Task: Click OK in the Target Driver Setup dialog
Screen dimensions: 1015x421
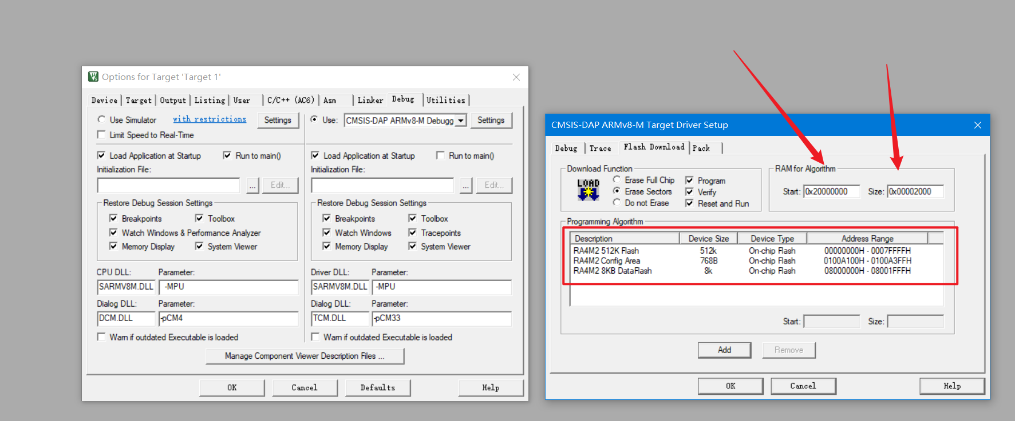Action: click(730, 386)
